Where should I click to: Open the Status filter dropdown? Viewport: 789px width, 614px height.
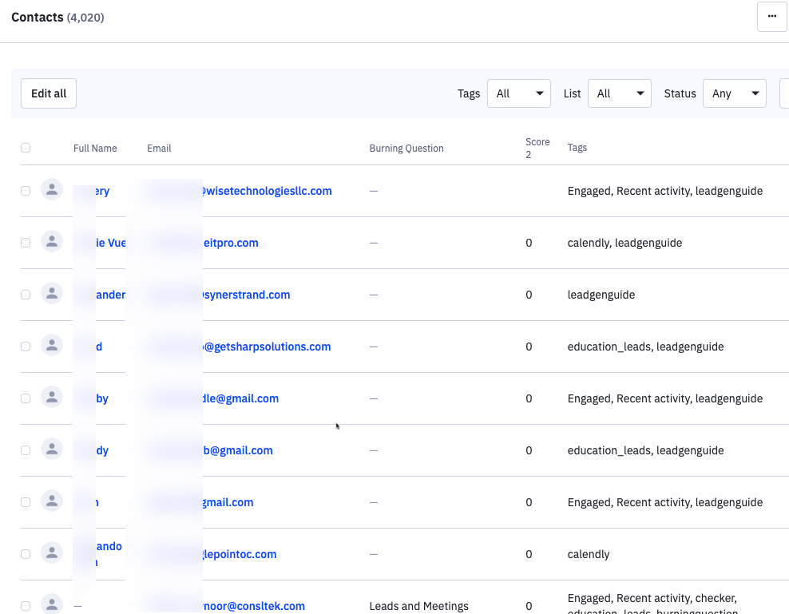[734, 93]
